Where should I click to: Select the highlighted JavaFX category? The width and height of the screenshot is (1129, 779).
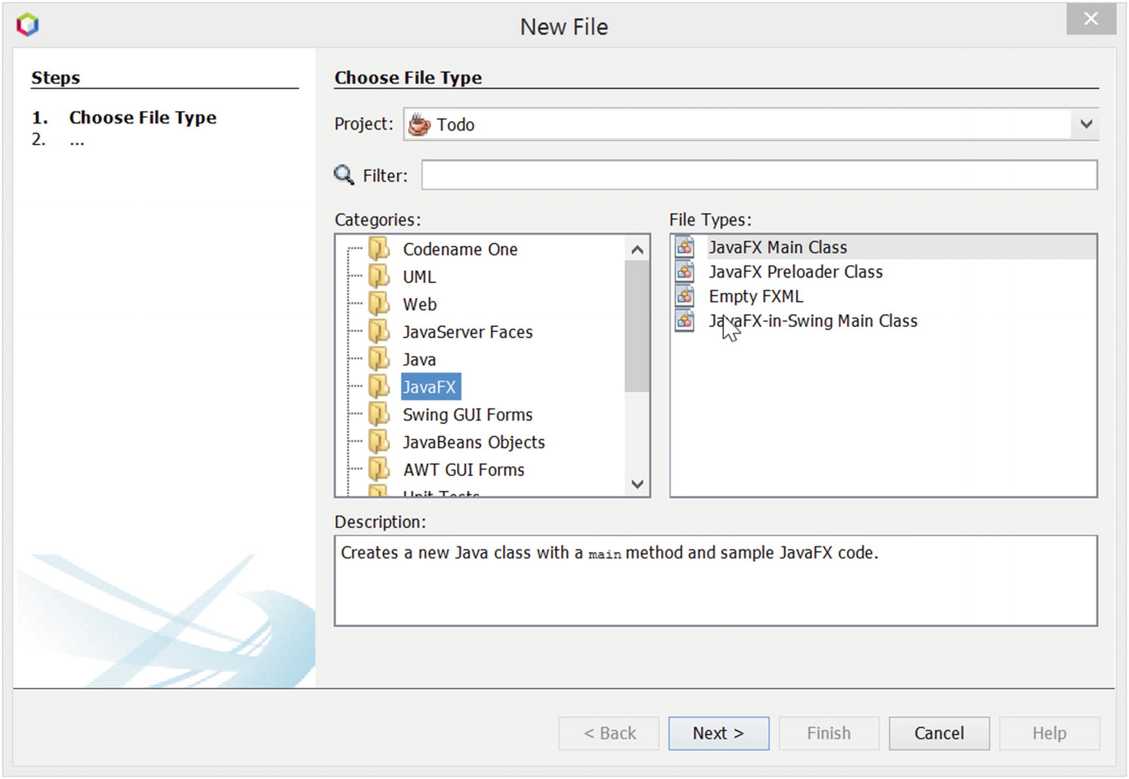point(431,387)
